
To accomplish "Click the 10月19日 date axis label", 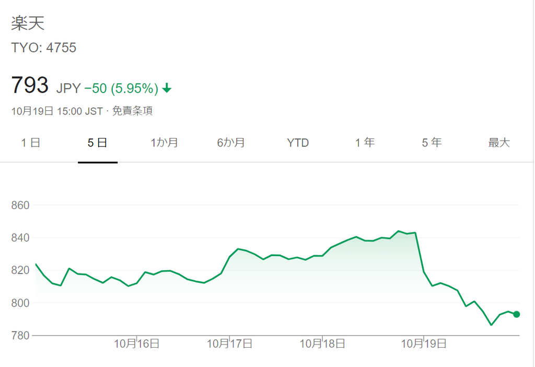I will click(424, 344).
